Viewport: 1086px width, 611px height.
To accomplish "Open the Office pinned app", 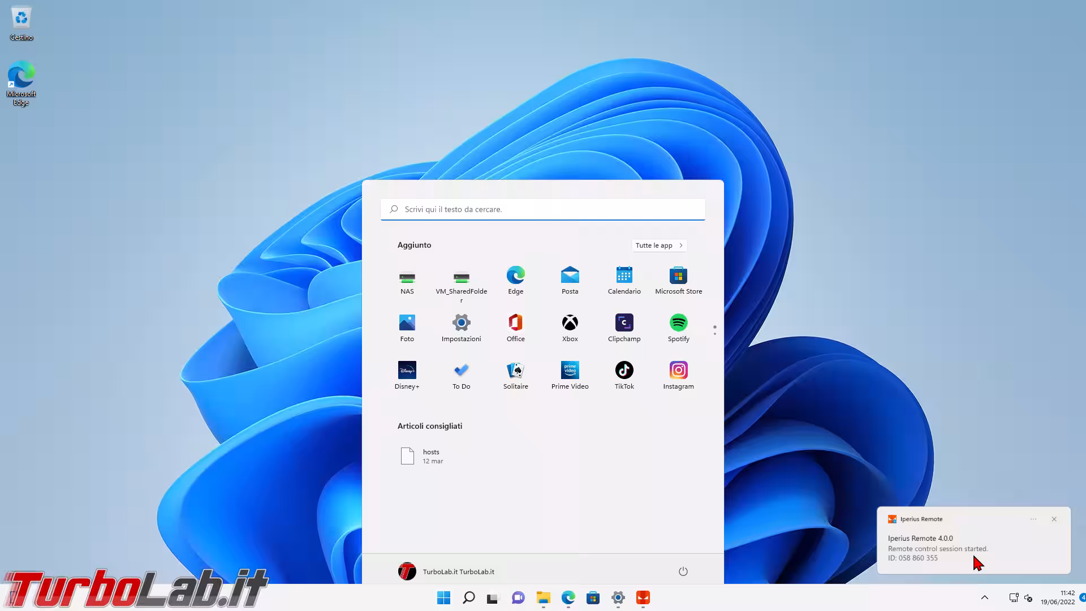I will pyautogui.click(x=515, y=323).
